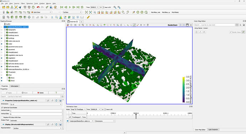Open Animation View Dimensions property dropdown
This screenshot has width=246, height=134.
(105, 121)
